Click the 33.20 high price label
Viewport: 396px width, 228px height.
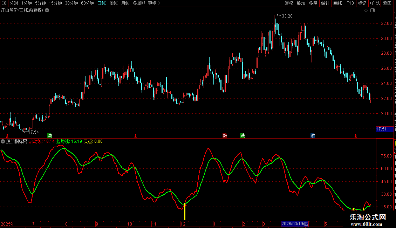[x=287, y=16]
